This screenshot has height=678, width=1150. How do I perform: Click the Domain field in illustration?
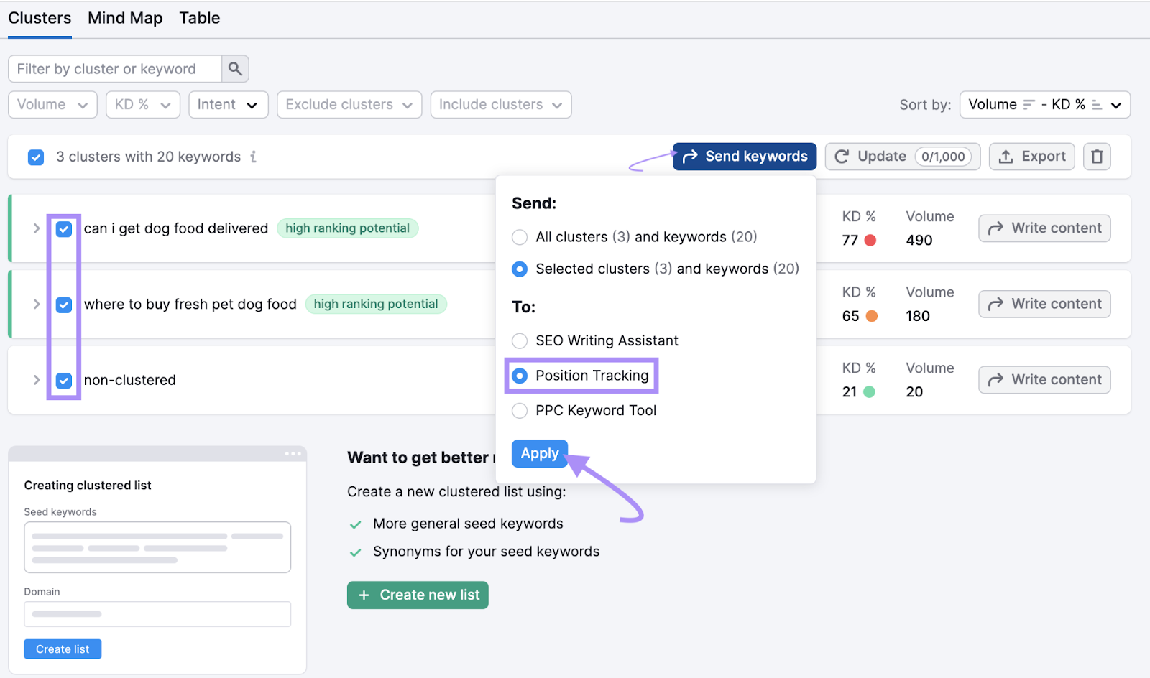pyautogui.click(x=157, y=614)
